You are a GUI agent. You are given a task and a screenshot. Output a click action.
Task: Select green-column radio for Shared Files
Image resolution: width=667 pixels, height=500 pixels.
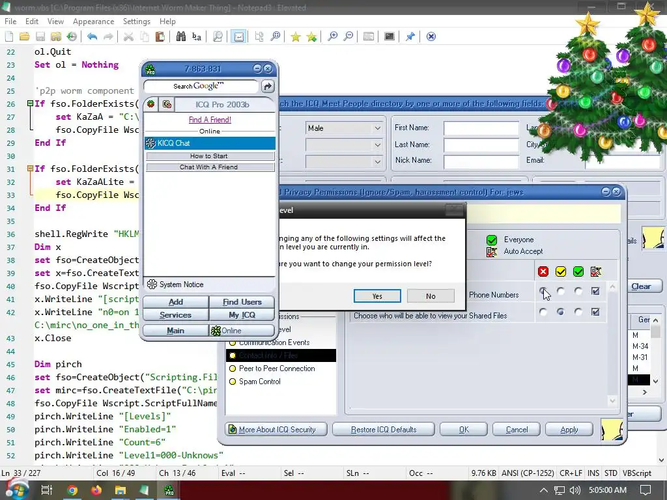578,312
